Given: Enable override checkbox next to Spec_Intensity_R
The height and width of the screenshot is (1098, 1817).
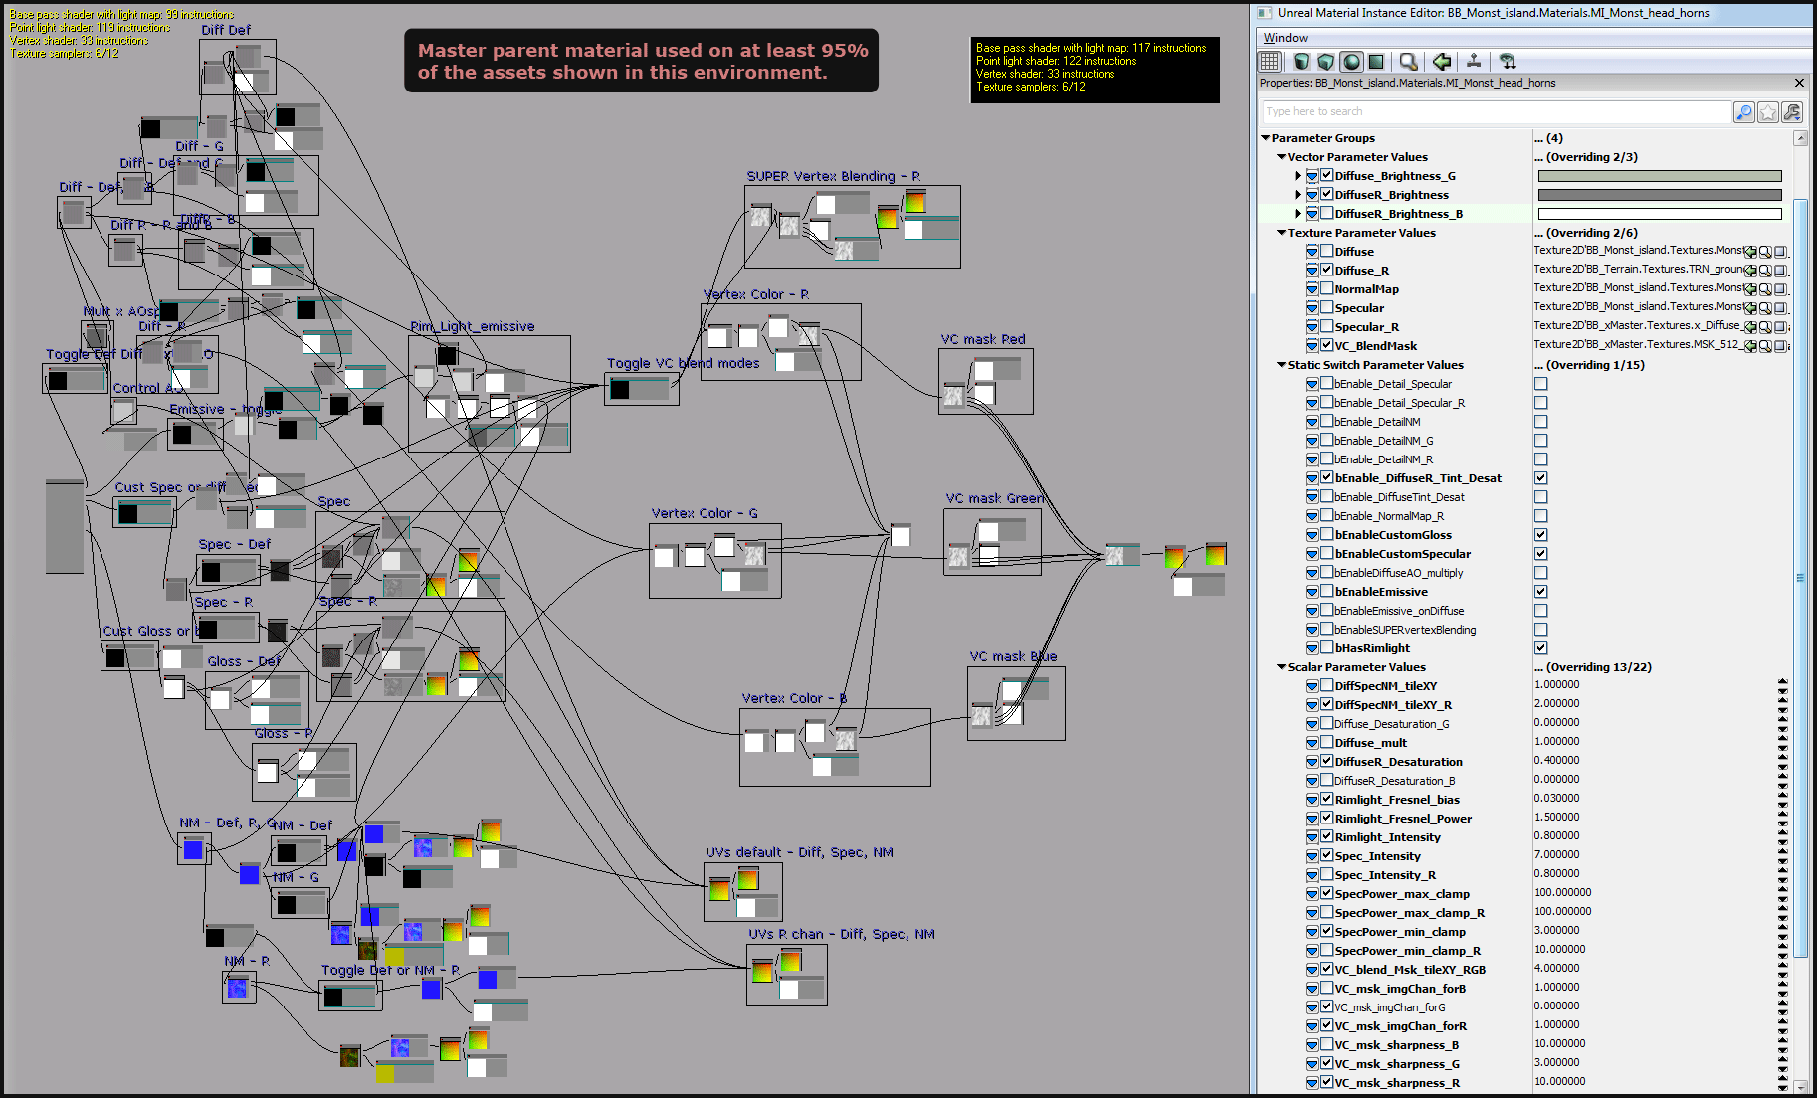Looking at the screenshot, I should click(x=1326, y=874).
